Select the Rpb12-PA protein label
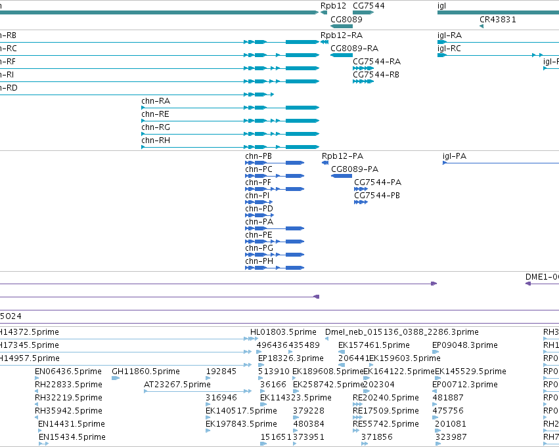The image size is (559, 447). point(343,156)
